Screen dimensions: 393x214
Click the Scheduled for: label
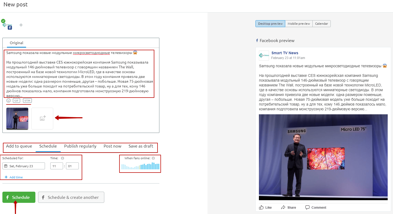[13, 158]
